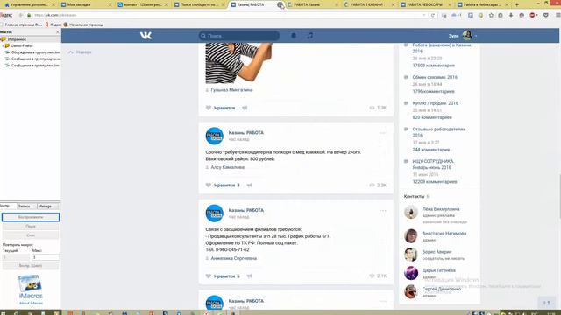
Task: Open VK notifications bell icon
Action: [294, 36]
